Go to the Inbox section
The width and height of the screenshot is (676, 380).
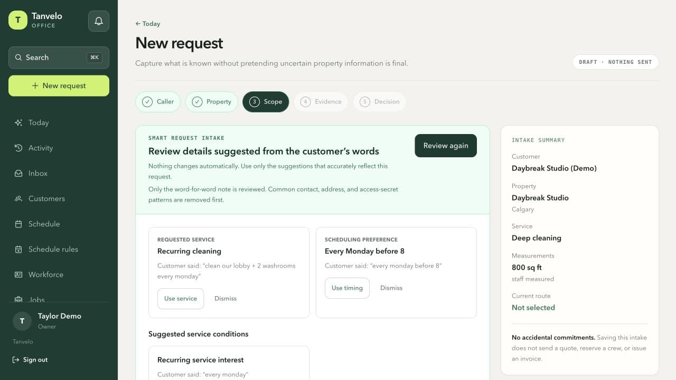[x=59, y=173]
